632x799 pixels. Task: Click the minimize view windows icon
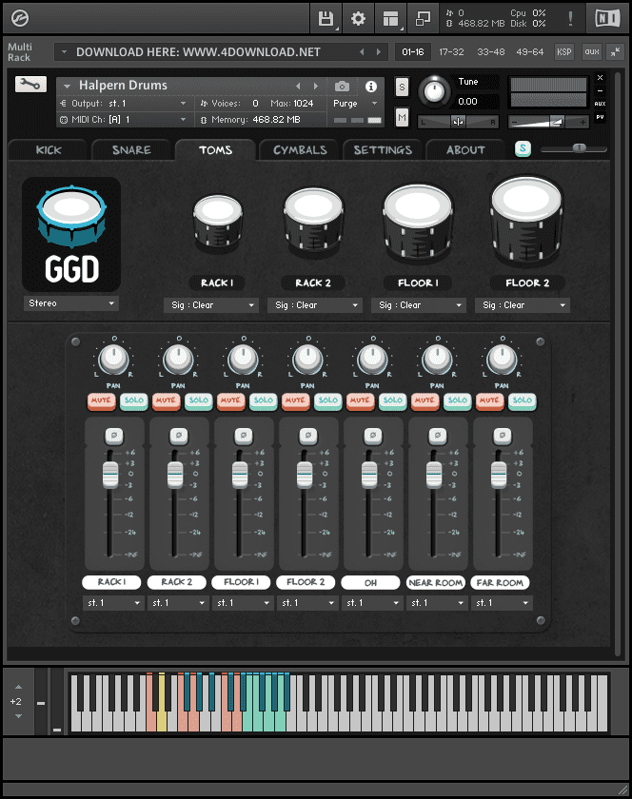click(x=423, y=19)
